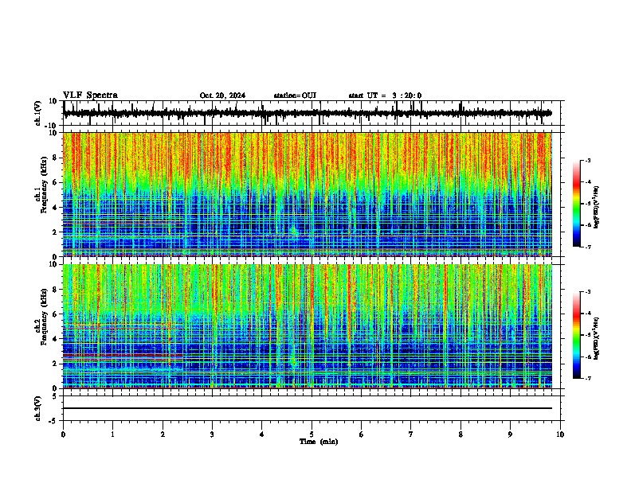
Task: Click the "-5" label on ch.1 colorbar
Action: (588, 204)
